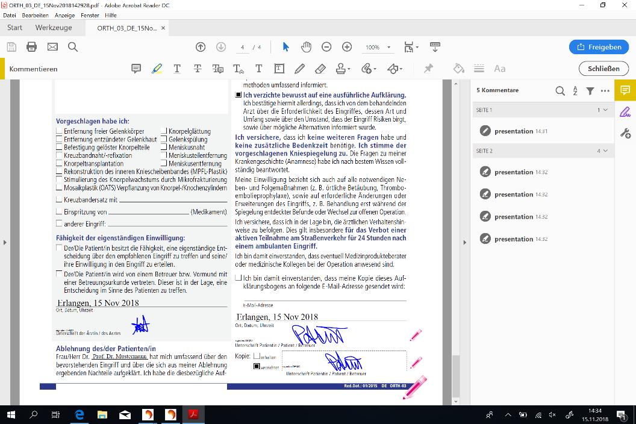636x424 pixels.
Task: Click the print icon
Action: tap(31, 47)
